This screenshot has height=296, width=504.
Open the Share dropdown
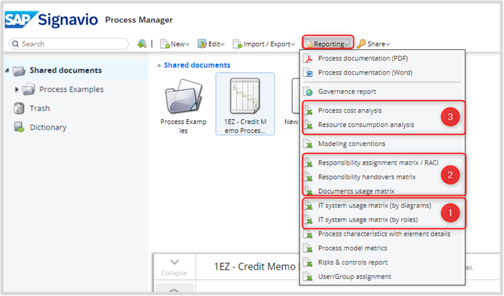coord(374,44)
